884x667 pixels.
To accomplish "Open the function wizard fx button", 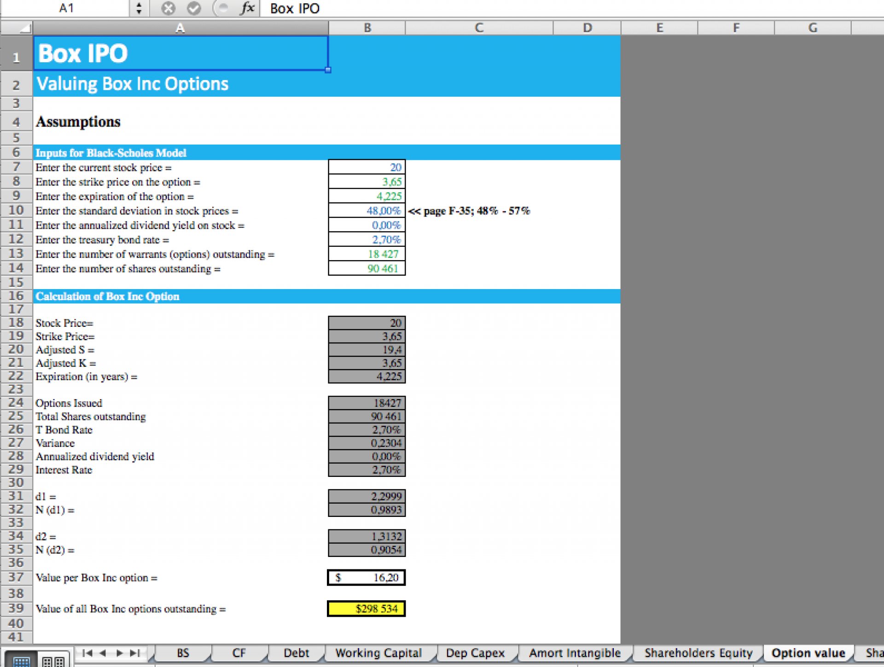I will point(248,8).
